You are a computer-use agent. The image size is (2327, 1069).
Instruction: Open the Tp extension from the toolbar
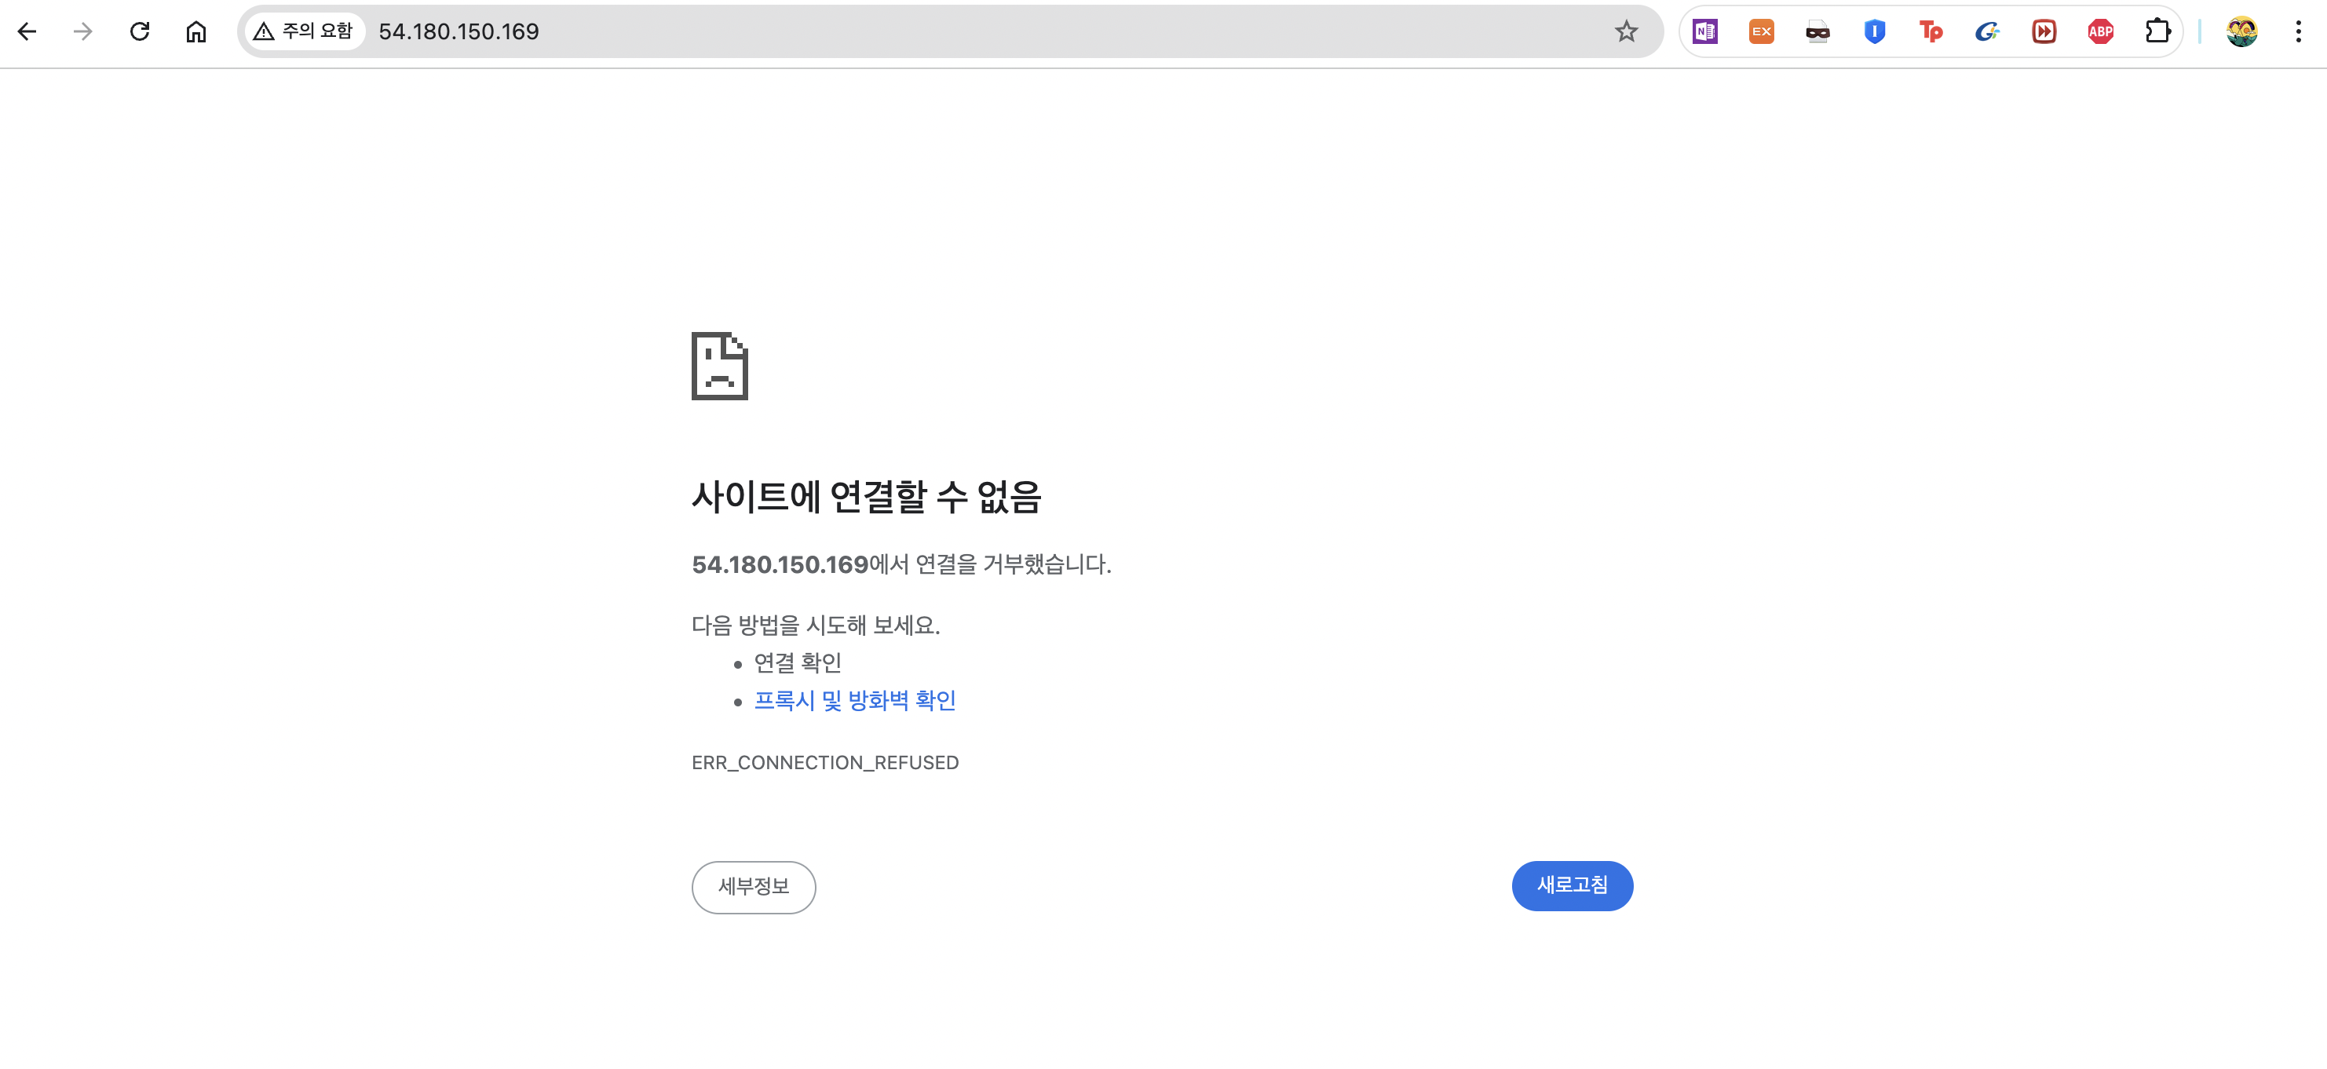coord(1931,31)
